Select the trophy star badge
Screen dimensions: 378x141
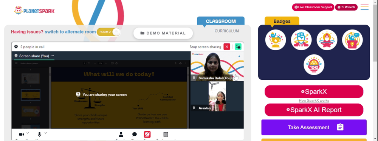pos(276,40)
